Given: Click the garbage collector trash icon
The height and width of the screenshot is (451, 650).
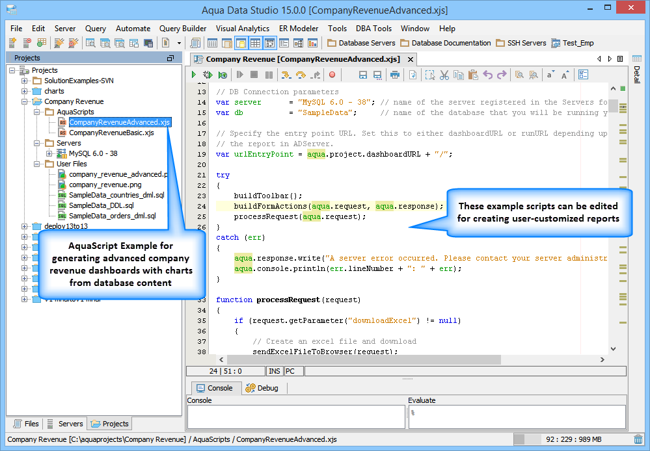Looking at the screenshot, I should [638, 439].
